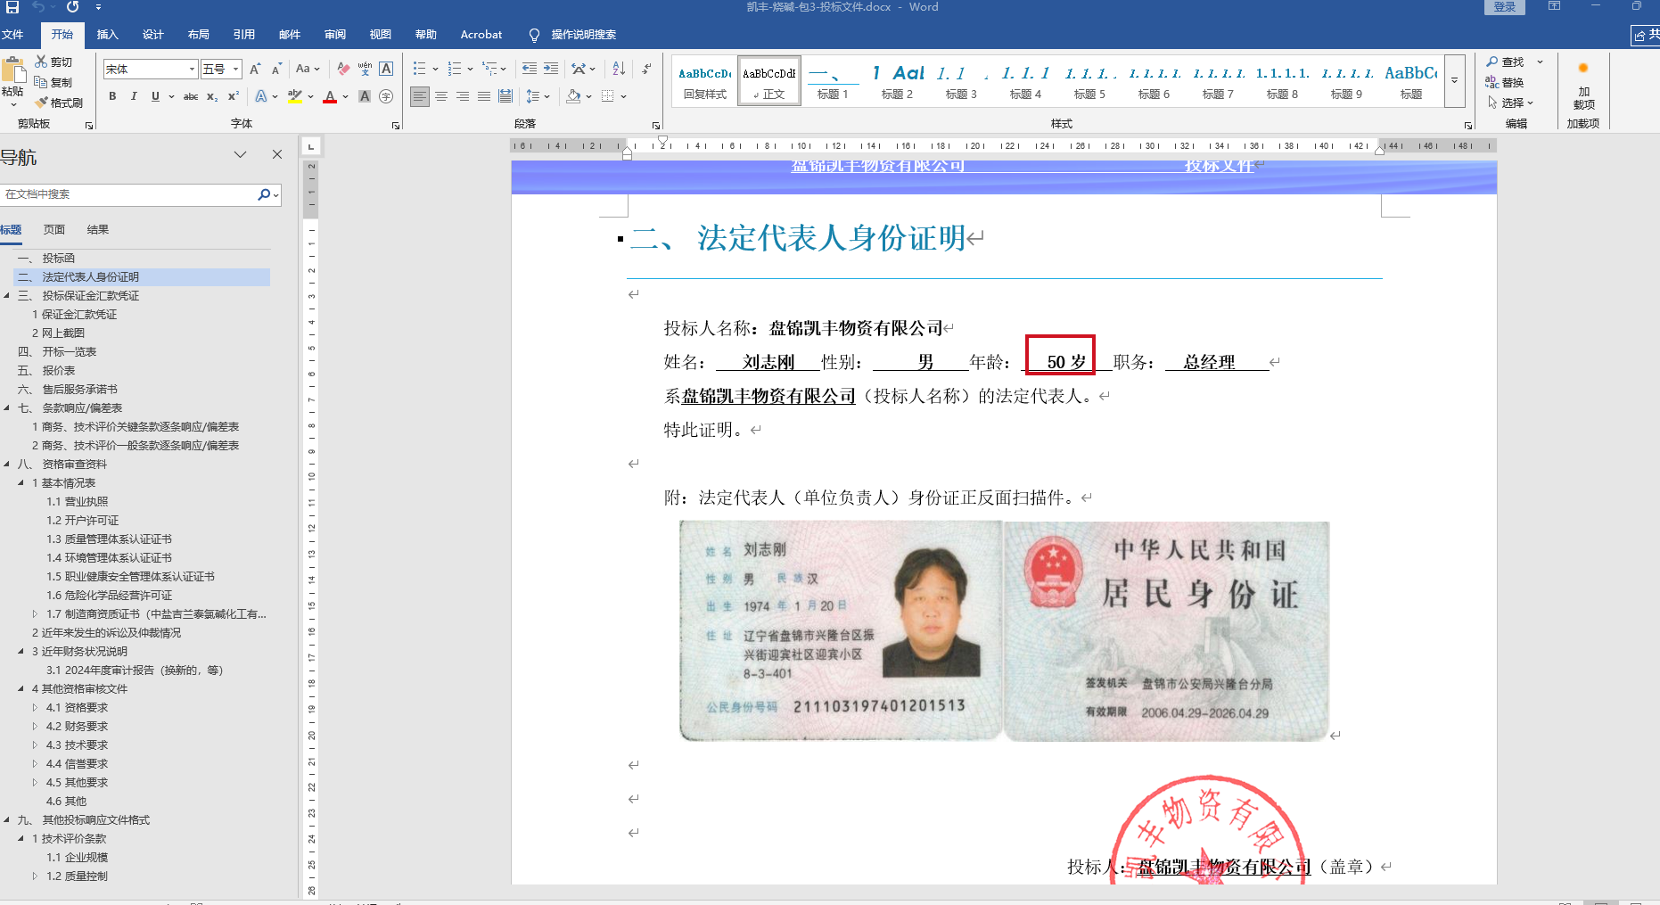Shrink font size with the smaller A icon
This screenshot has width=1660, height=905.
click(x=276, y=69)
